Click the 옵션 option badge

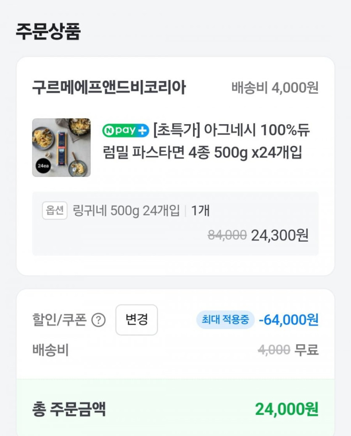tap(55, 210)
